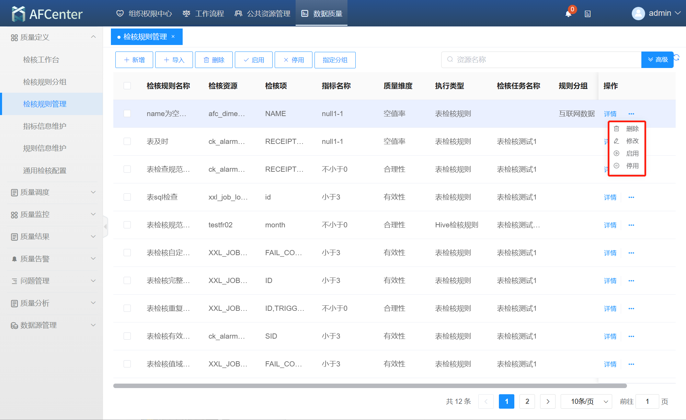This screenshot has height=420, width=686.
Task: Click the three-dot more icon for 表sql检查 row
Action: [631, 197]
